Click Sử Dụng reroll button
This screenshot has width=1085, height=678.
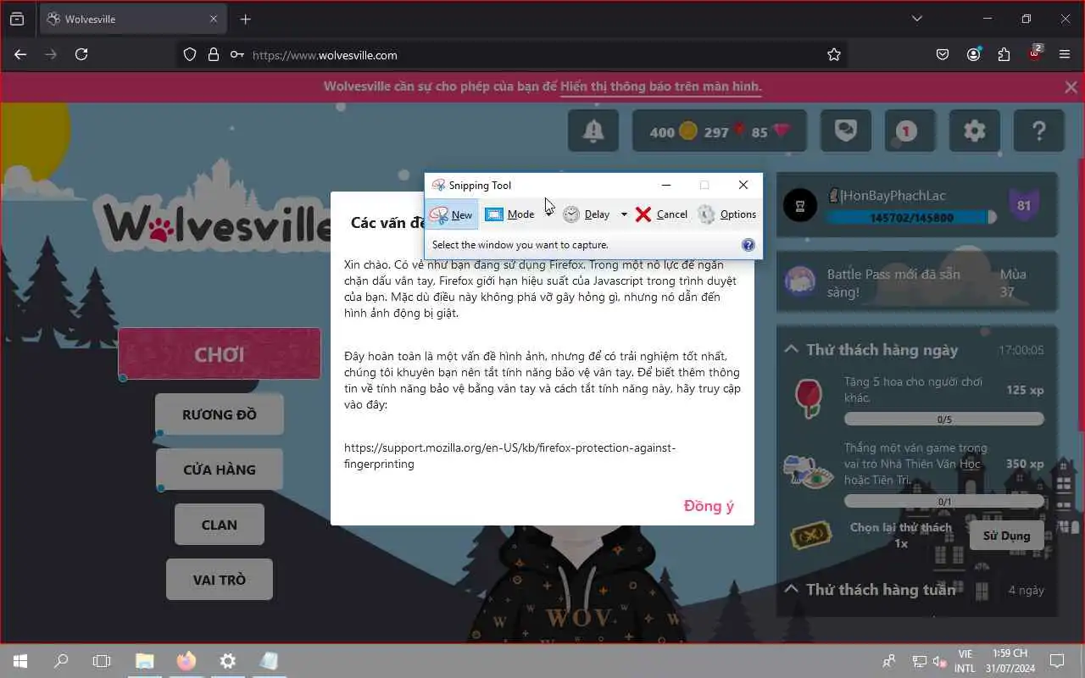[x=1007, y=536]
